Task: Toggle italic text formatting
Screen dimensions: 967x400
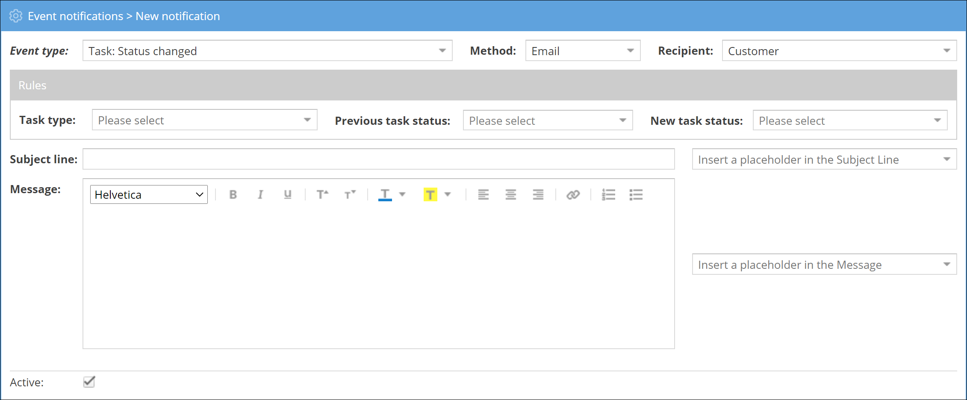Action: point(260,195)
